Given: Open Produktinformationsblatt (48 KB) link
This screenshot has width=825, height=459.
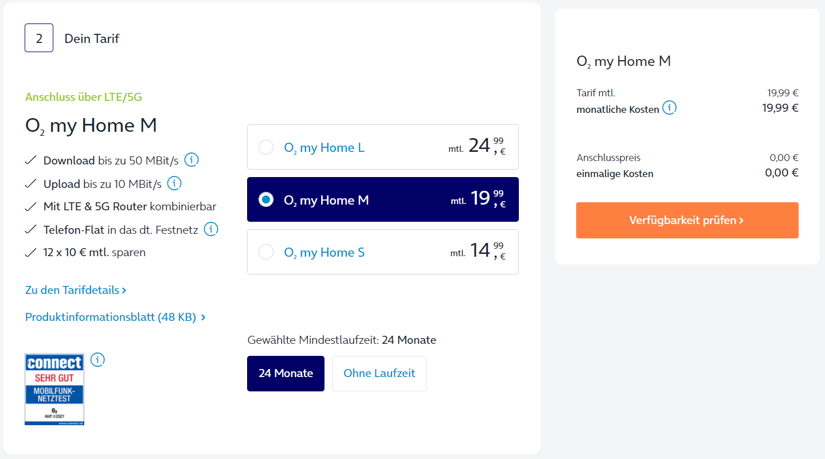Looking at the screenshot, I should pyautogui.click(x=115, y=317).
